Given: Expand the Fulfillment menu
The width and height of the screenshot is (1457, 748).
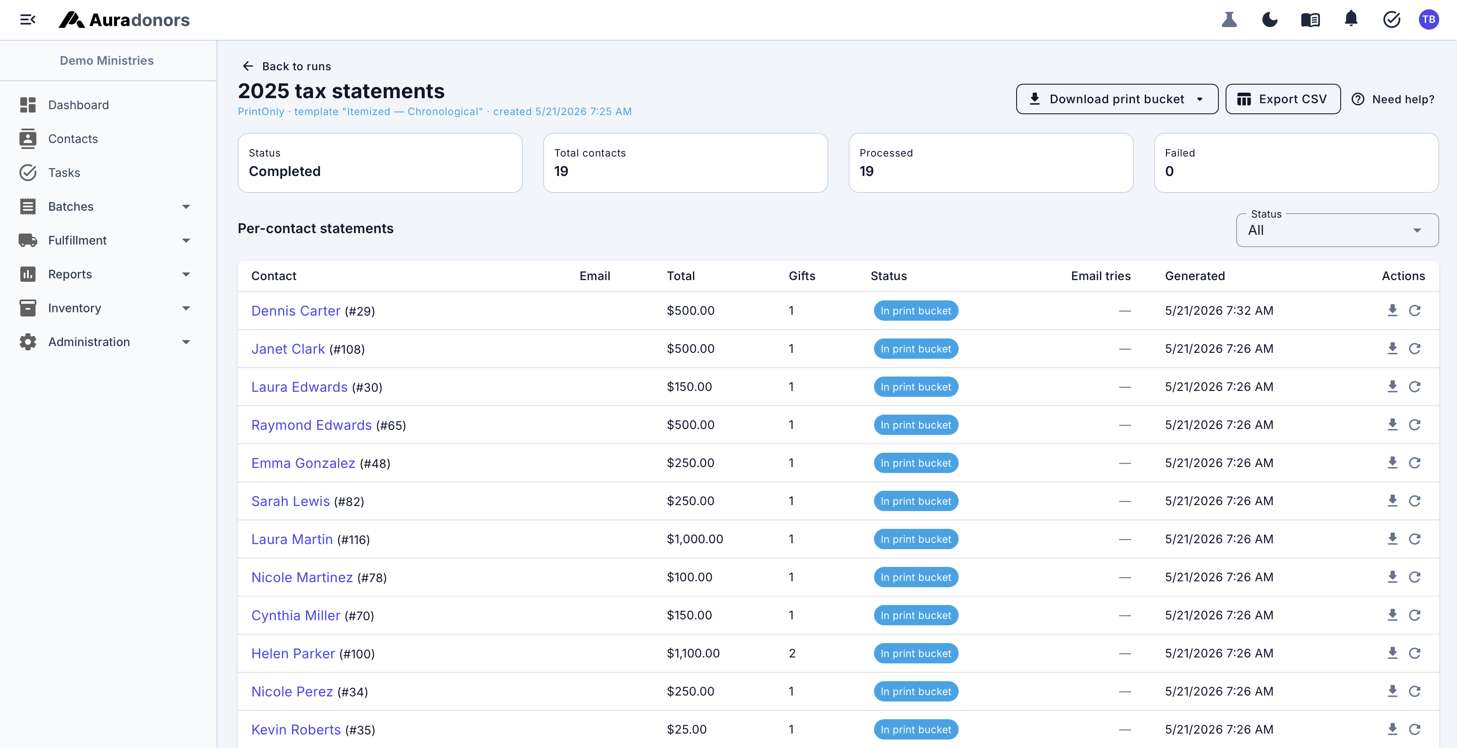Looking at the screenshot, I should coord(186,240).
